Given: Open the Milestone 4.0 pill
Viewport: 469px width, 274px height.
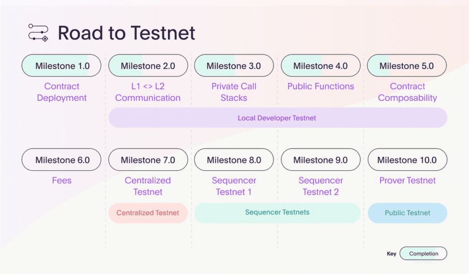Looking at the screenshot, I should click(x=321, y=66).
